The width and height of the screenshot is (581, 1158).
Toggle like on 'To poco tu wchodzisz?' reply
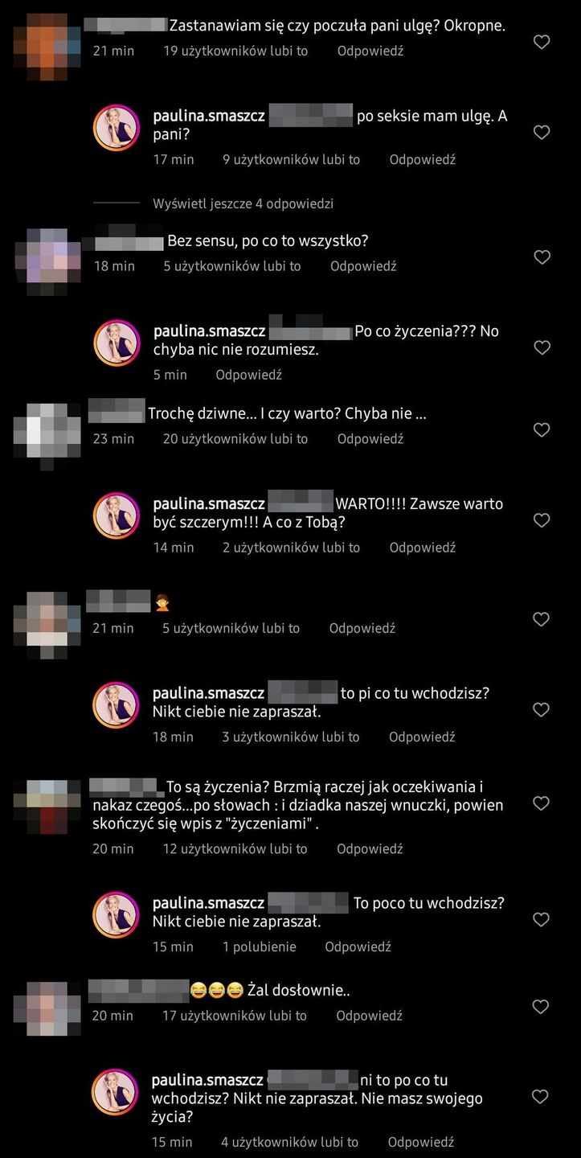tap(542, 919)
